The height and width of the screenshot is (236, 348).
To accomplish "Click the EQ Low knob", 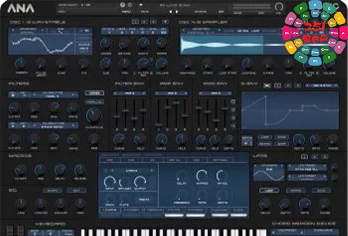I will tap(21, 203).
